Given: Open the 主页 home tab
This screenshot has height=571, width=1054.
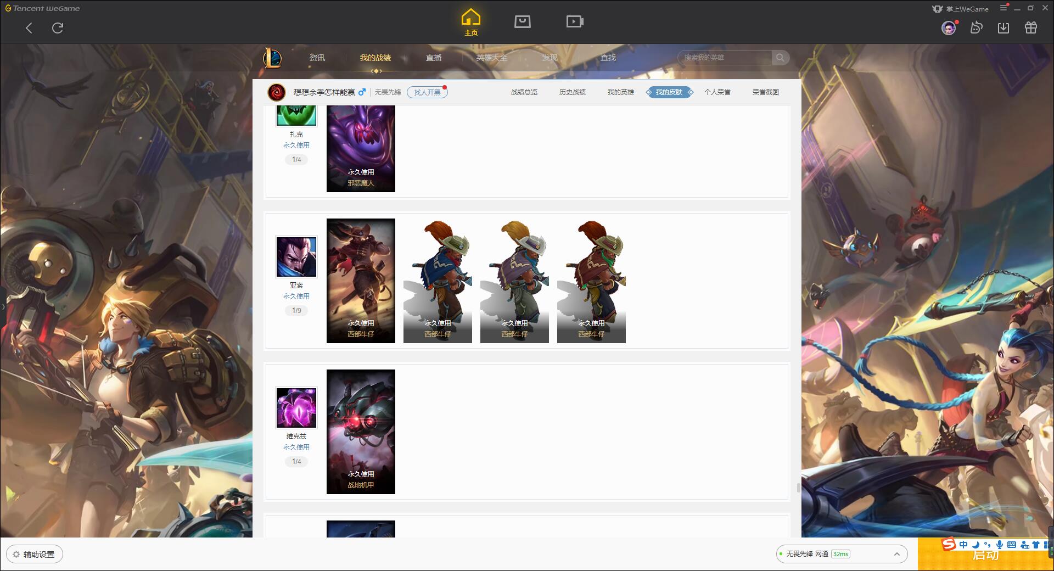Looking at the screenshot, I should click(x=471, y=23).
